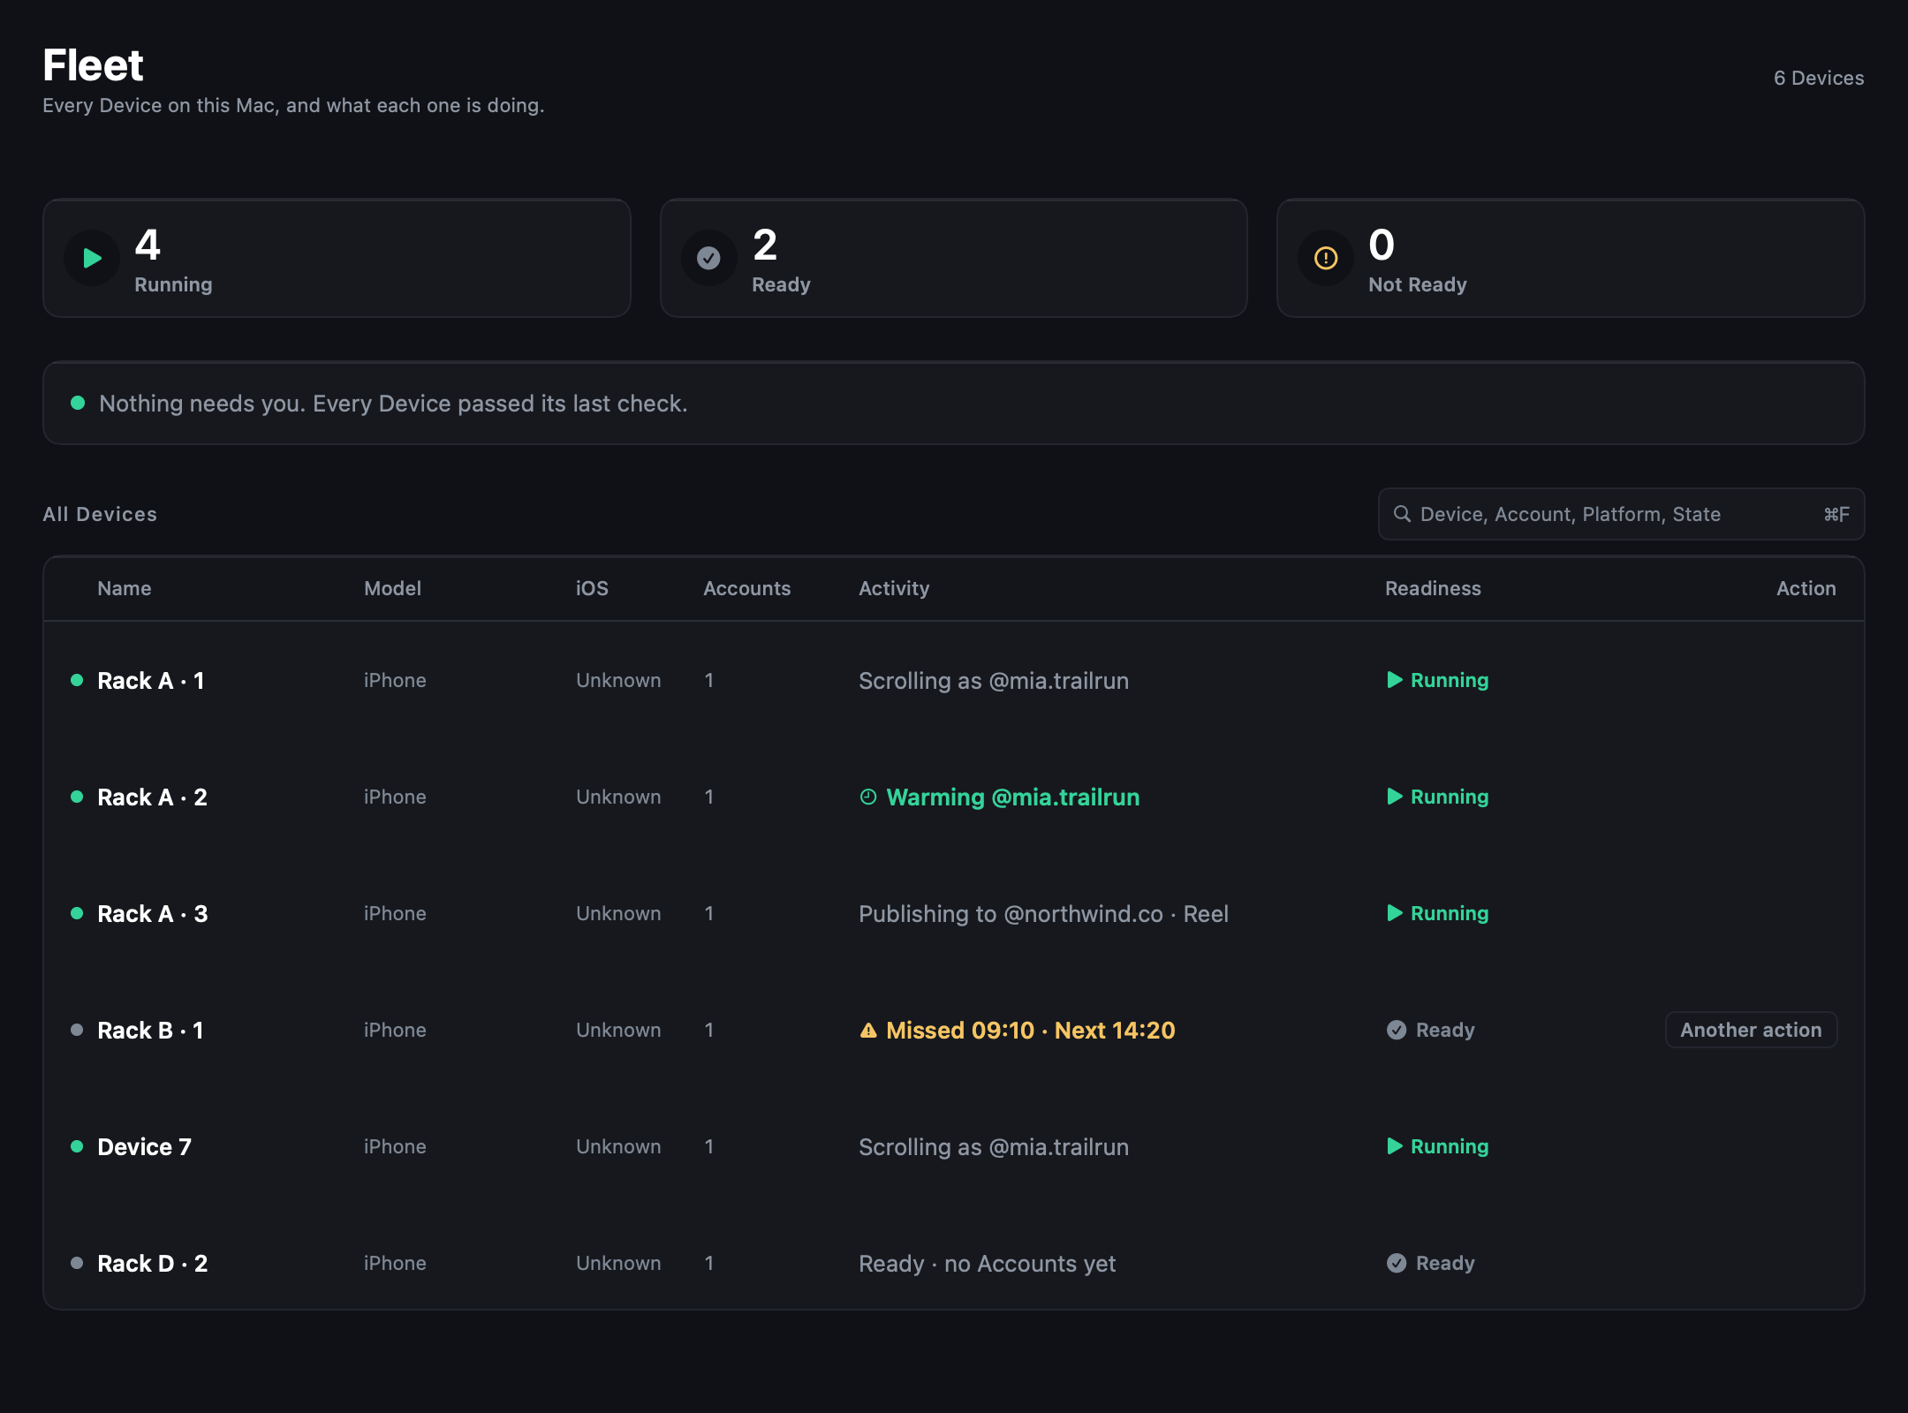Click the green status dot for Rack A · 1
The height and width of the screenshot is (1413, 1908).
(x=77, y=680)
